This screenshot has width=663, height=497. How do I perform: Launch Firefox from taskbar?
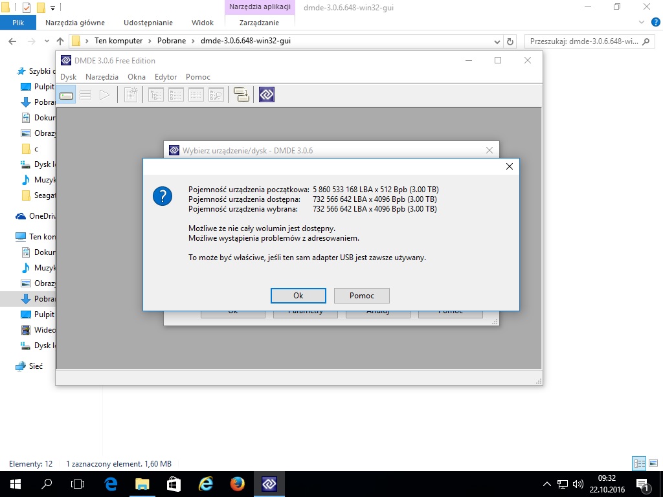tap(237, 484)
